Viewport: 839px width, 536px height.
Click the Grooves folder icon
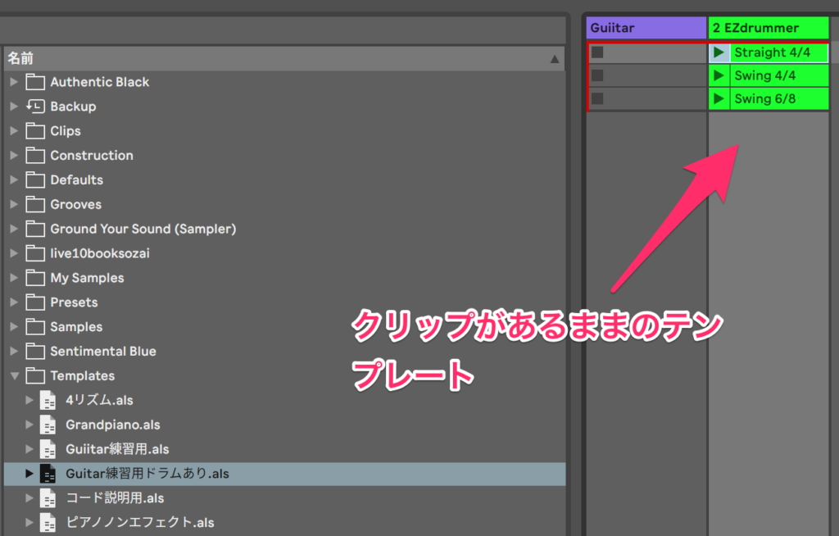[x=35, y=204]
